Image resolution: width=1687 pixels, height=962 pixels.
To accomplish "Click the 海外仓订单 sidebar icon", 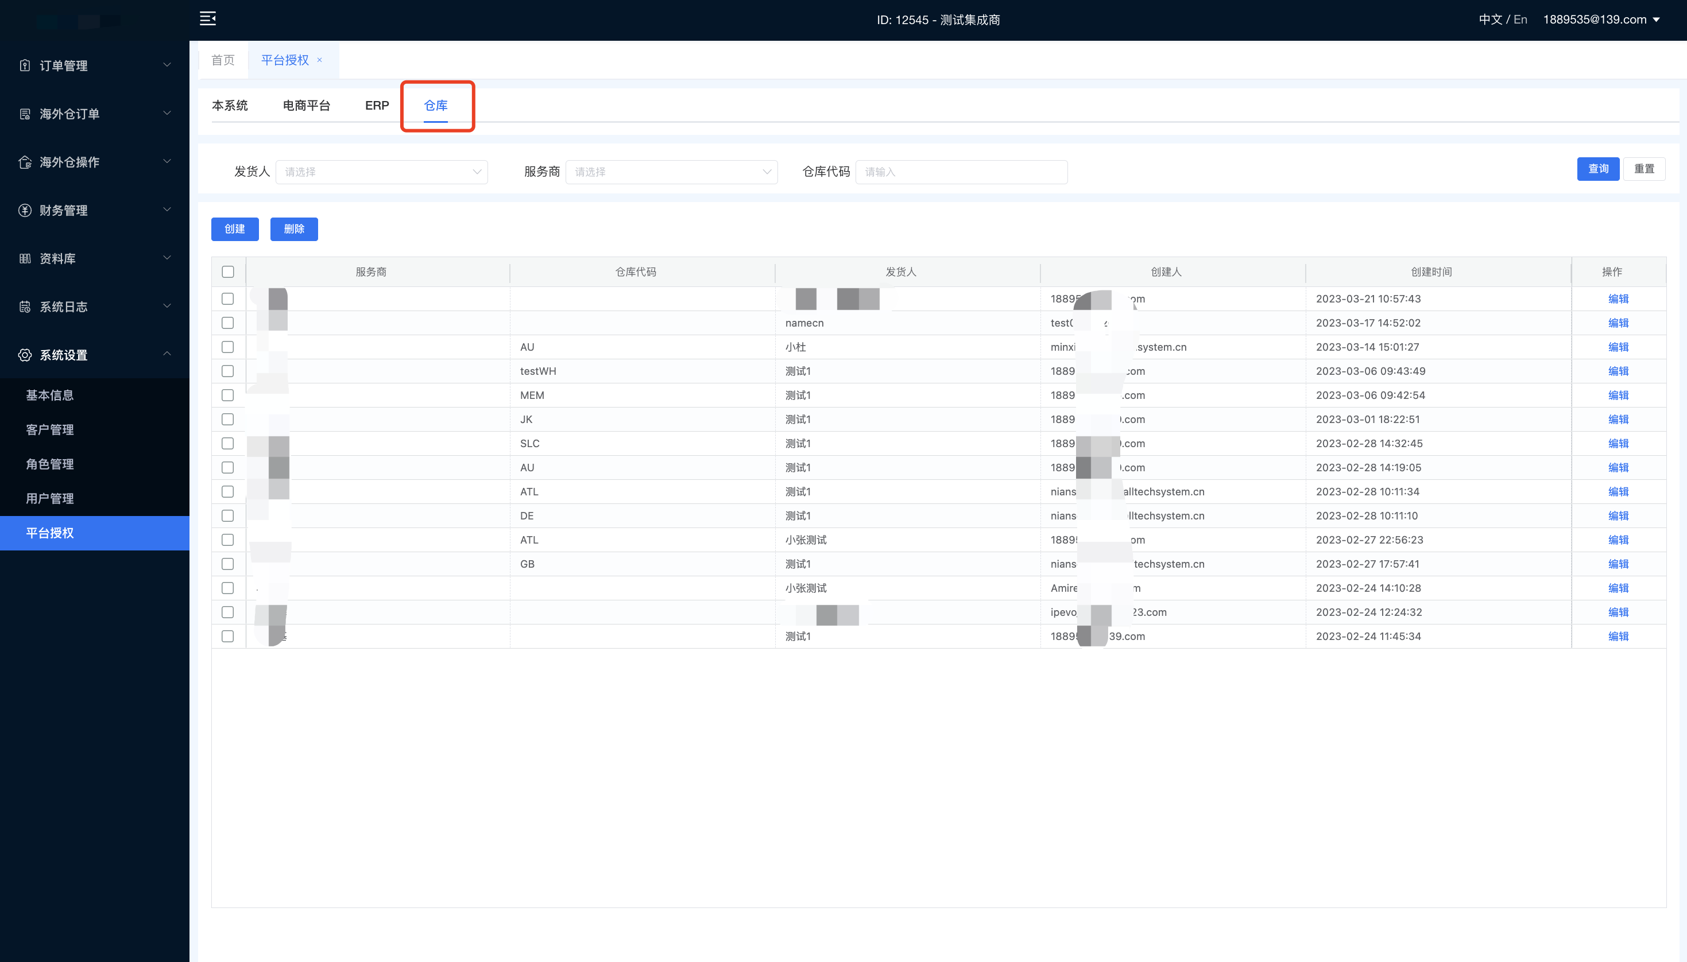I will pos(25,114).
